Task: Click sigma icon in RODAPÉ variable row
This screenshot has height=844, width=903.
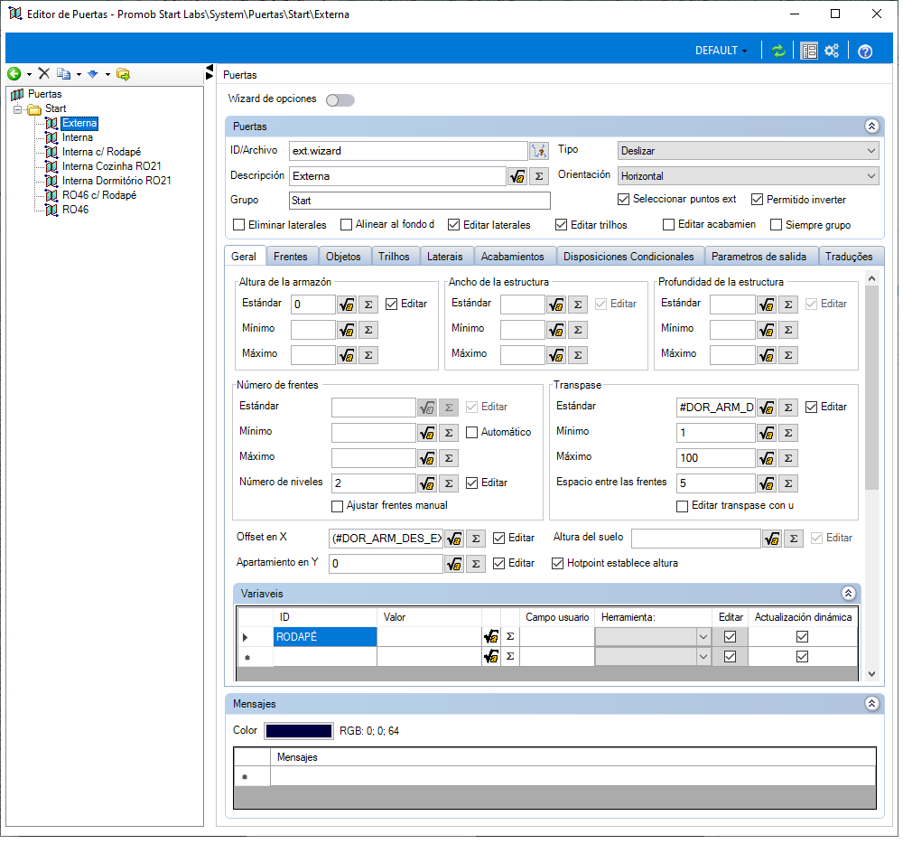Action: point(510,636)
